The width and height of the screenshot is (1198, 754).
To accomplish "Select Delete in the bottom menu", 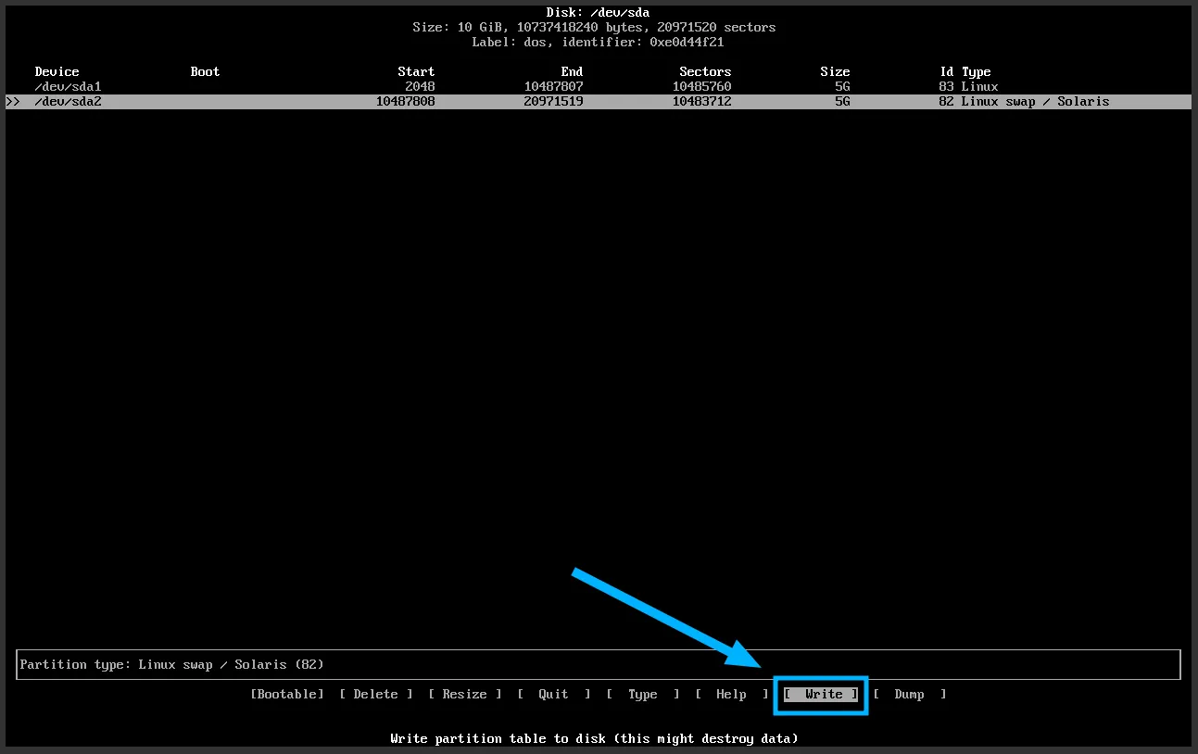I will (x=375, y=695).
